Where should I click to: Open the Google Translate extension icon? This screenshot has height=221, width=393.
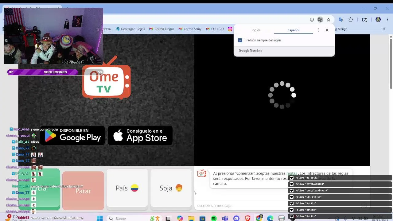coord(341,20)
